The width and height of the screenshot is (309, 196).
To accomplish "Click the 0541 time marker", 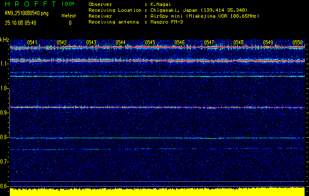I will tap(32, 43).
